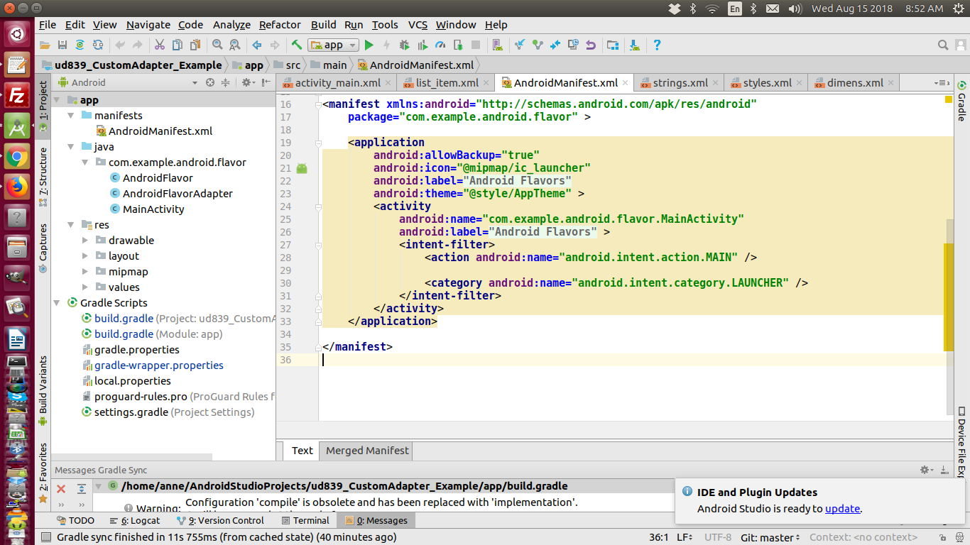Open the Project Structure icon
The width and height of the screenshot is (970, 545).
(613, 45)
